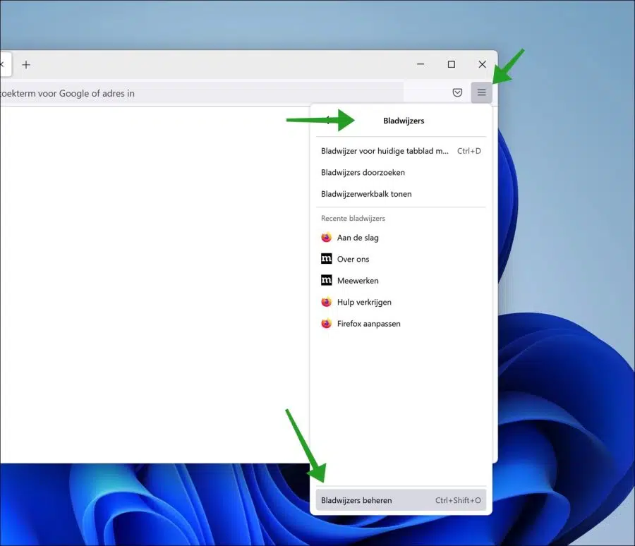Minimize the Firefox window
Screen dimensions: 635x546
(421, 64)
